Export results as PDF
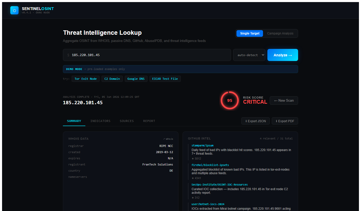This screenshot has height=211, width=361. [285, 121]
